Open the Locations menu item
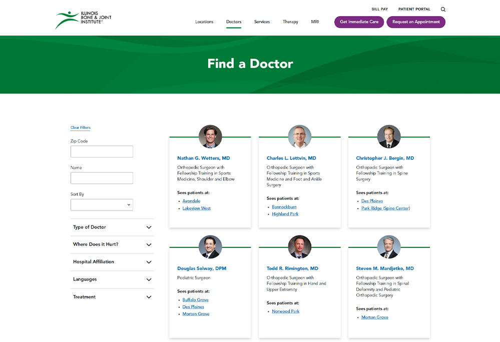Screen dimensions: 500x342 pos(204,22)
